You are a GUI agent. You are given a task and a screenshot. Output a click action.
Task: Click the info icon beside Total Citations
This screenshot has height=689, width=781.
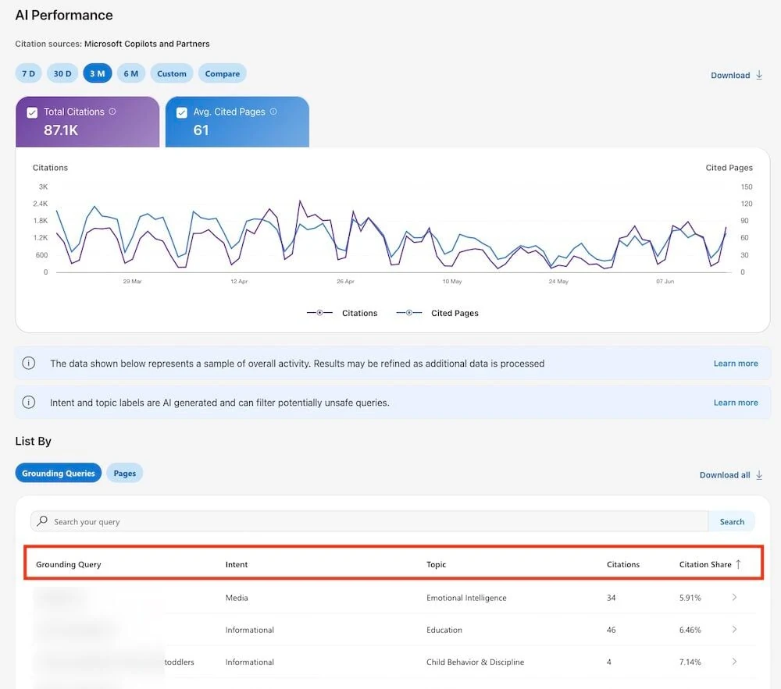pyautogui.click(x=112, y=112)
